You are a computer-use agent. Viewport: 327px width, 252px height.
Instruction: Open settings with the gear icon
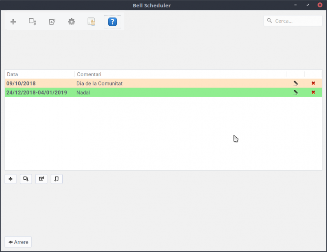tap(72, 22)
